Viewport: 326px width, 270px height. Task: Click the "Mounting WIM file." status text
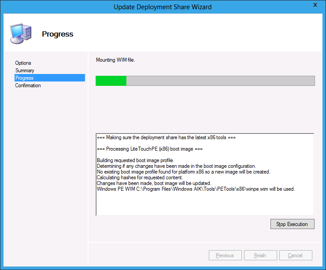[115, 60]
